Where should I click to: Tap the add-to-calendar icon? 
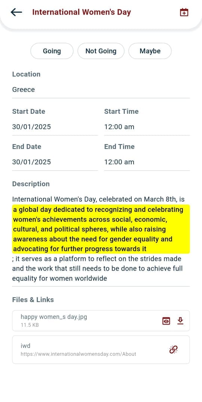pos(184,12)
